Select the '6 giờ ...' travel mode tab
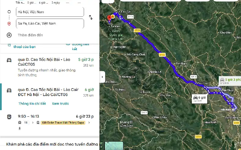 point(43,3)
